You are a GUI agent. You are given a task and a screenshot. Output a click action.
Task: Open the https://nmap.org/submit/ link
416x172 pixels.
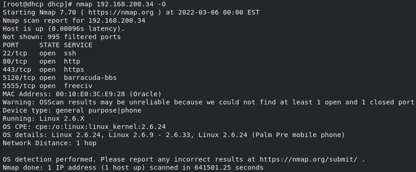click(x=308, y=159)
